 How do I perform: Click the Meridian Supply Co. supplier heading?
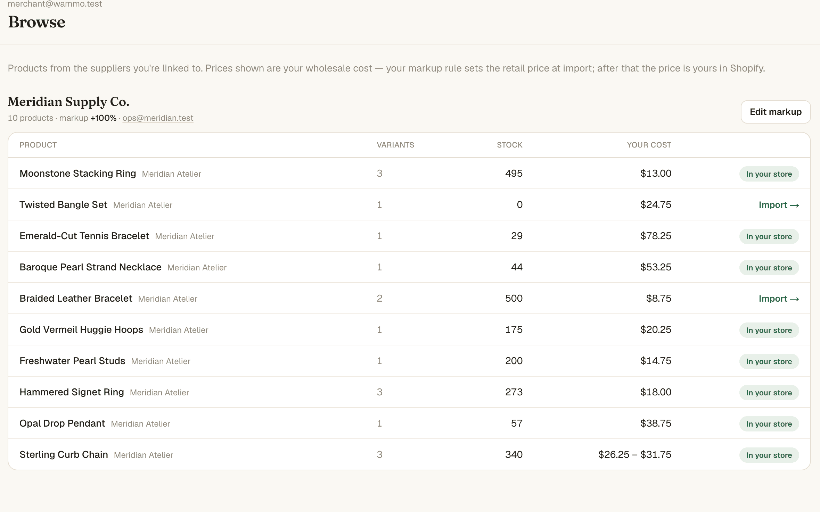68,102
